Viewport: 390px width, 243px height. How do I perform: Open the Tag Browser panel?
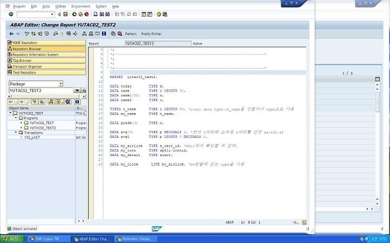[47, 61]
